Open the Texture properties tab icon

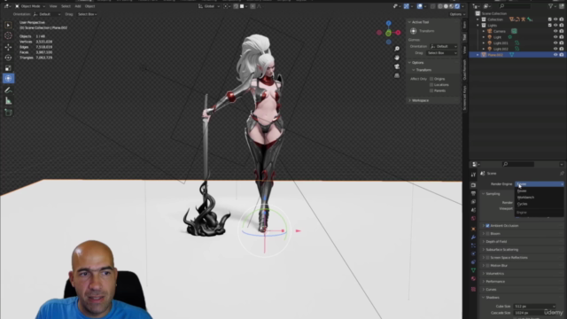[473, 289]
